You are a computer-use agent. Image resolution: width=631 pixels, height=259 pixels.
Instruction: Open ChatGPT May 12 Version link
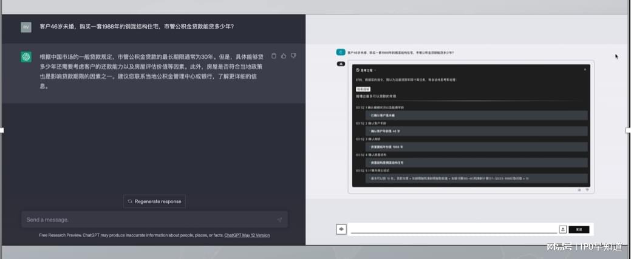coord(247,235)
